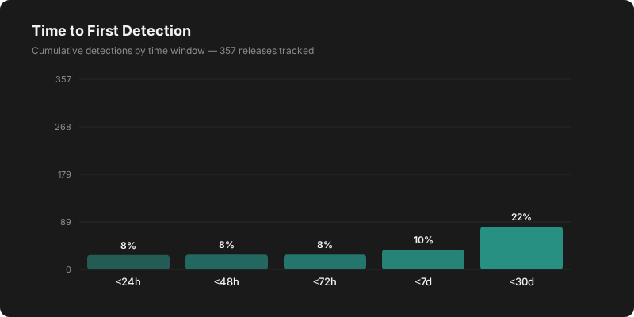Click the ≤24h x-axis label
This screenshot has width=634, height=317.
(128, 282)
